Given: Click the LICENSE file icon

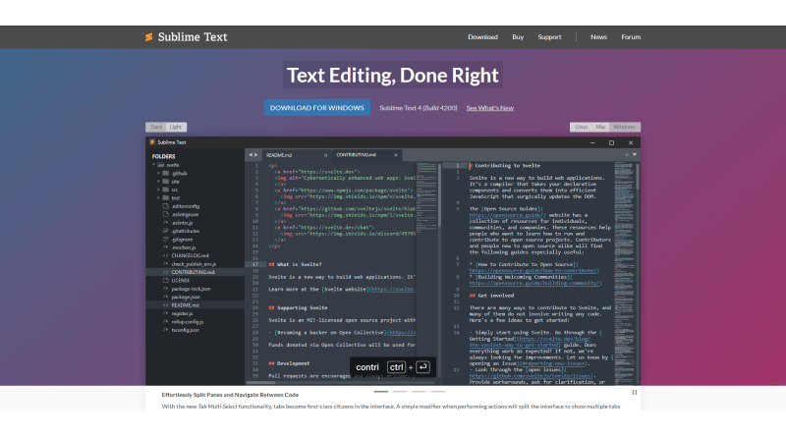Looking at the screenshot, I should pyautogui.click(x=165, y=280).
